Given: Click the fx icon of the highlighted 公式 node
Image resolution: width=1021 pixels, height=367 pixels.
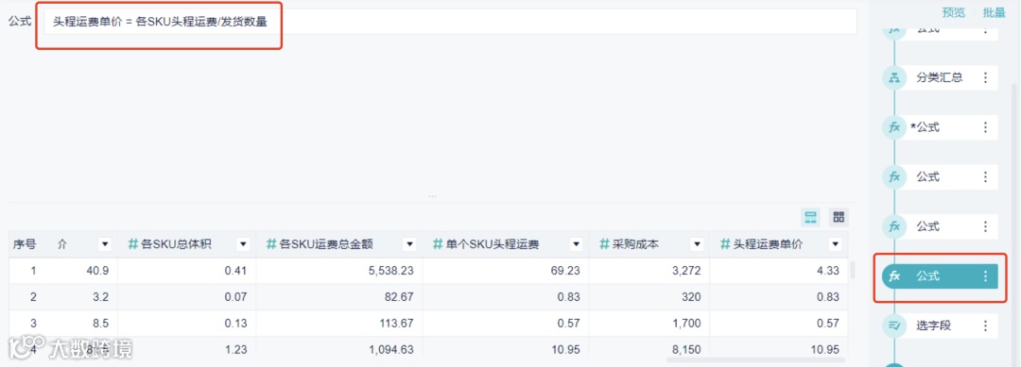Looking at the screenshot, I should point(894,276).
